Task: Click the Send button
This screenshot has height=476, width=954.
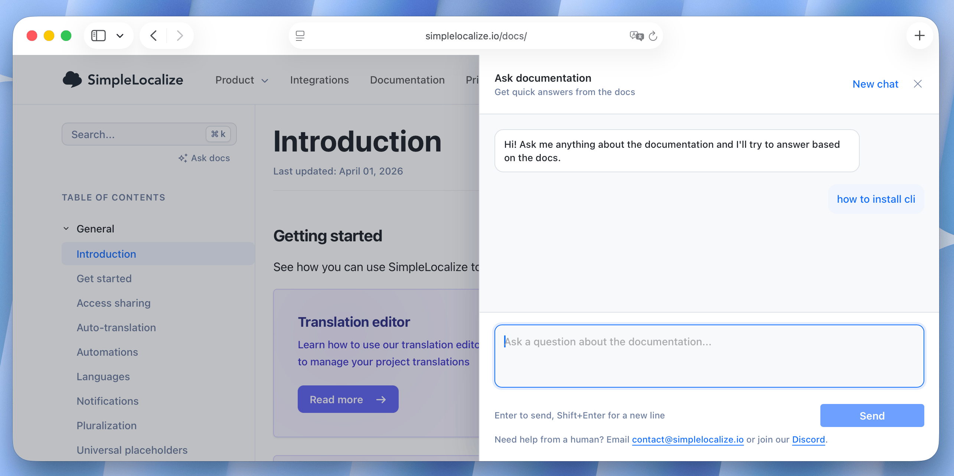Action: (x=872, y=415)
